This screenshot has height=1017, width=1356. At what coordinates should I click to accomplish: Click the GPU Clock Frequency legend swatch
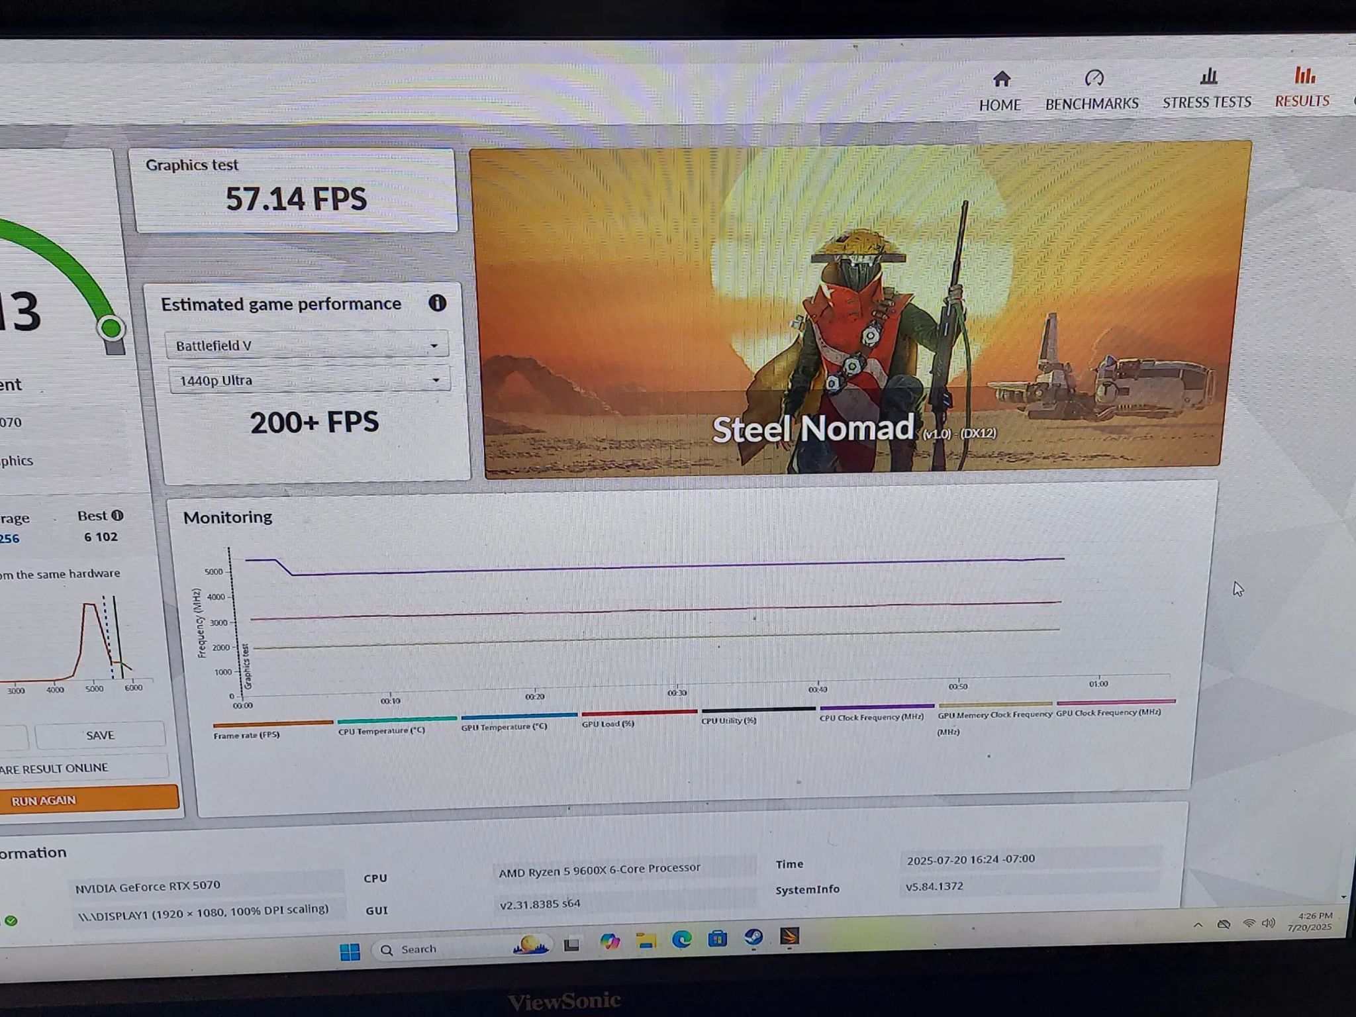(x=1116, y=701)
